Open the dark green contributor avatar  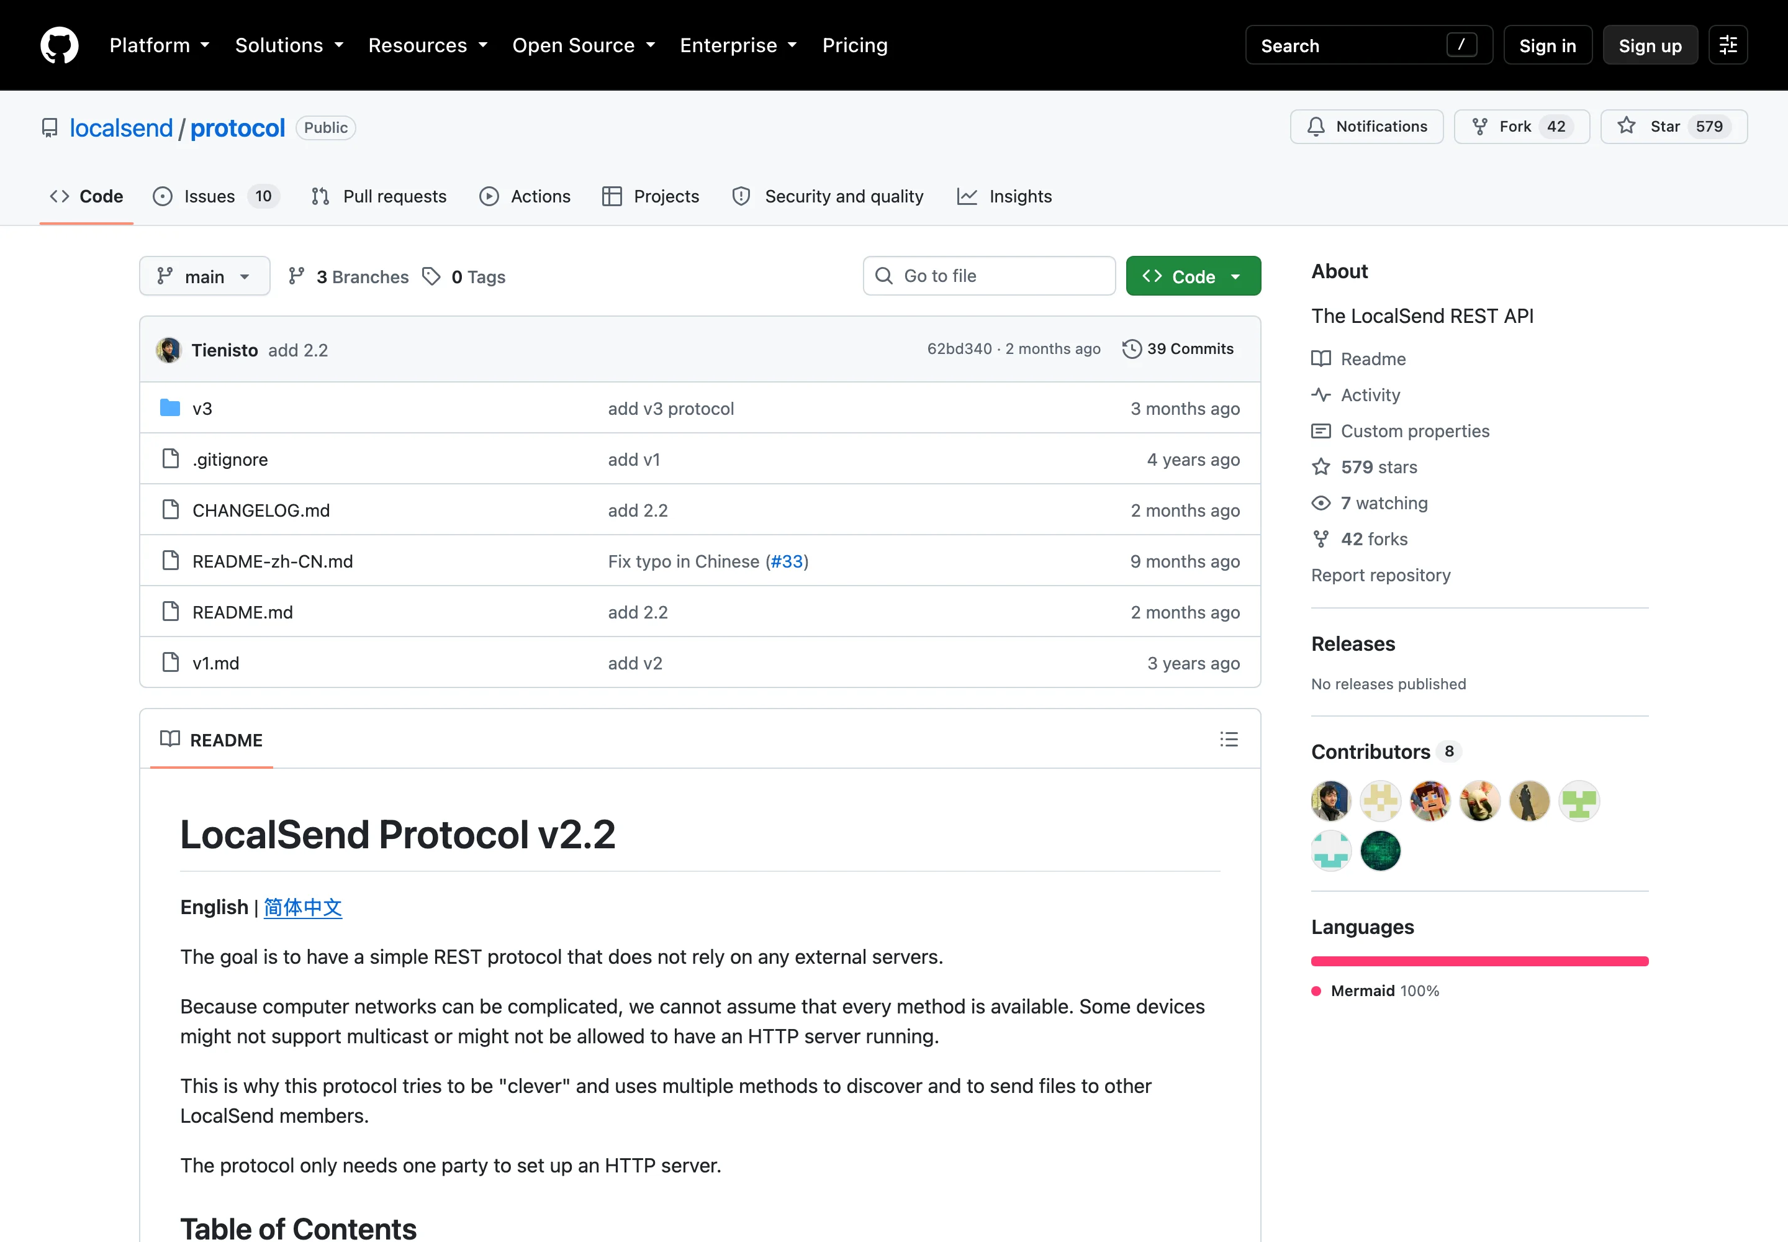click(x=1380, y=851)
